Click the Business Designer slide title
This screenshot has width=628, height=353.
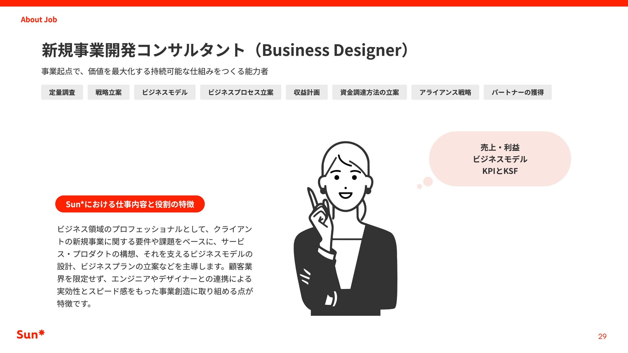pos(225,50)
